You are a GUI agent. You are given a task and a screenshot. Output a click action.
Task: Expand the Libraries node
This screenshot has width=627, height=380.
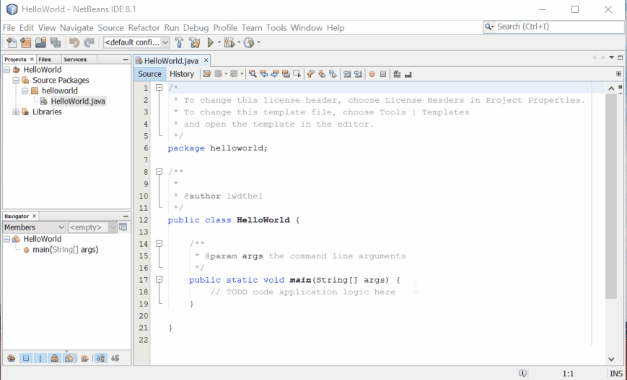coord(16,112)
